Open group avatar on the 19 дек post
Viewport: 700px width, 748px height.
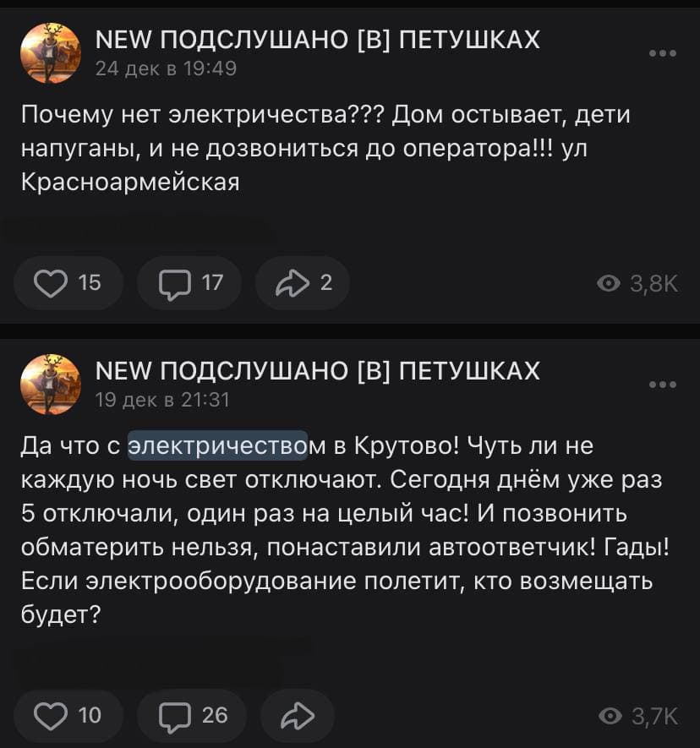coord(51,384)
